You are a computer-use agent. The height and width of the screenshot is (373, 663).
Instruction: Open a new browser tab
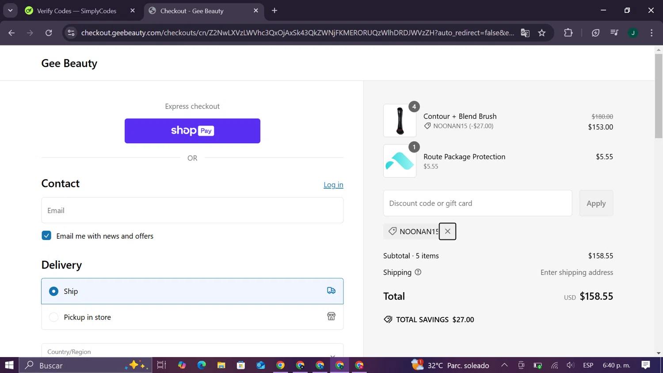tap(274, 11)
